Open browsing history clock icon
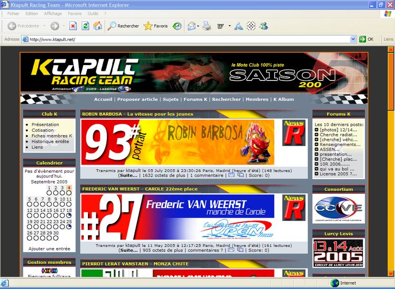The height and width of the screenshot is (289, 395). point(177,26)
